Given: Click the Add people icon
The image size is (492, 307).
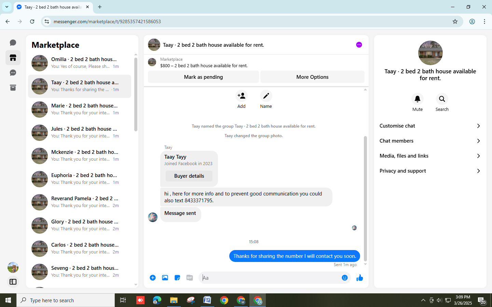Looking at the screenshot, I should click(x=241, y=96).
